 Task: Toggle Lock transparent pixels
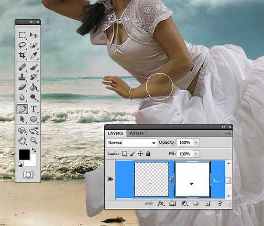pyautogui.click(x=125, y=154)
